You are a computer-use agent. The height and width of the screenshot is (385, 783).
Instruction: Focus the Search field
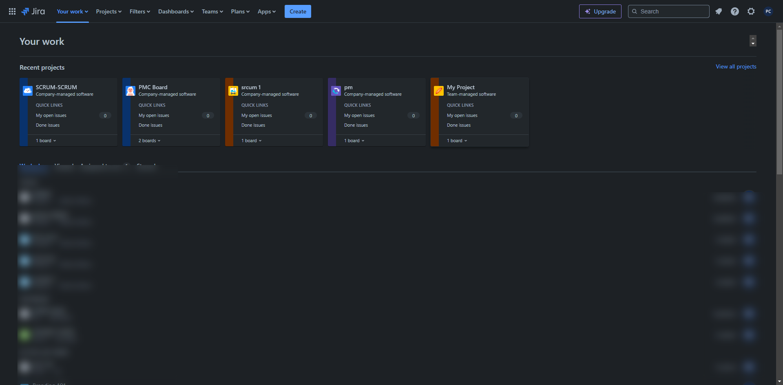click(x=669, y=11)
